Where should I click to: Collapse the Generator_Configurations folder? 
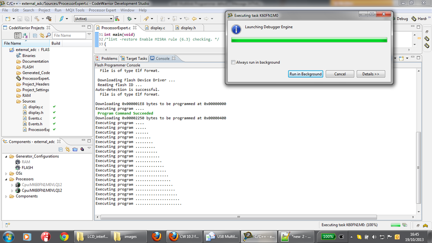[6, 157]
